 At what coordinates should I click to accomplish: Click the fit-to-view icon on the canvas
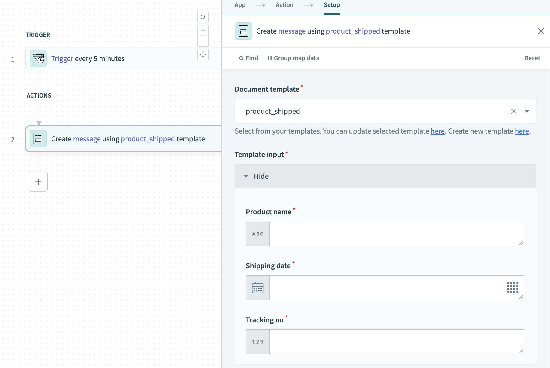click(203, 54)
